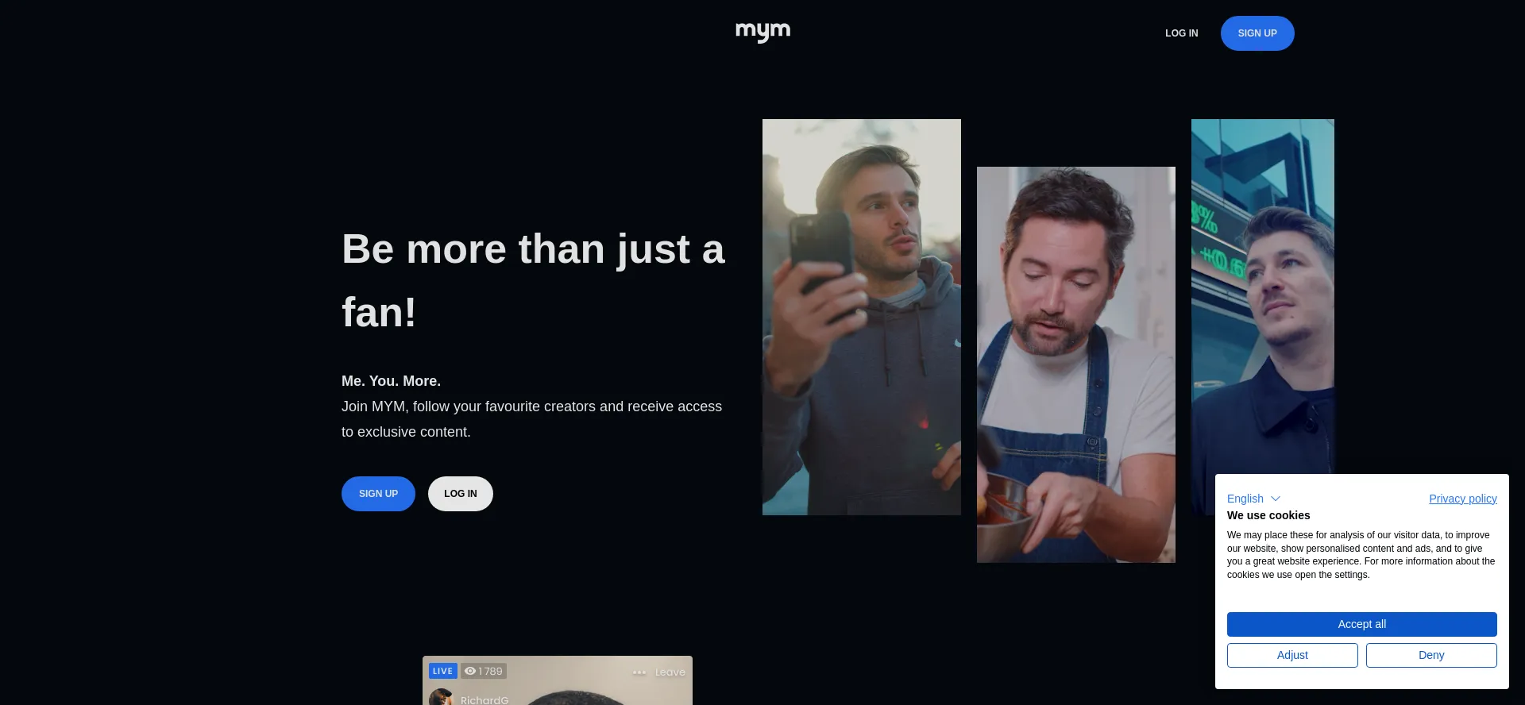This screenshot has height=705, width=1525.
Task: Open the Privacy policy link
Action: pyautogui.click(x=1463, y=499)
